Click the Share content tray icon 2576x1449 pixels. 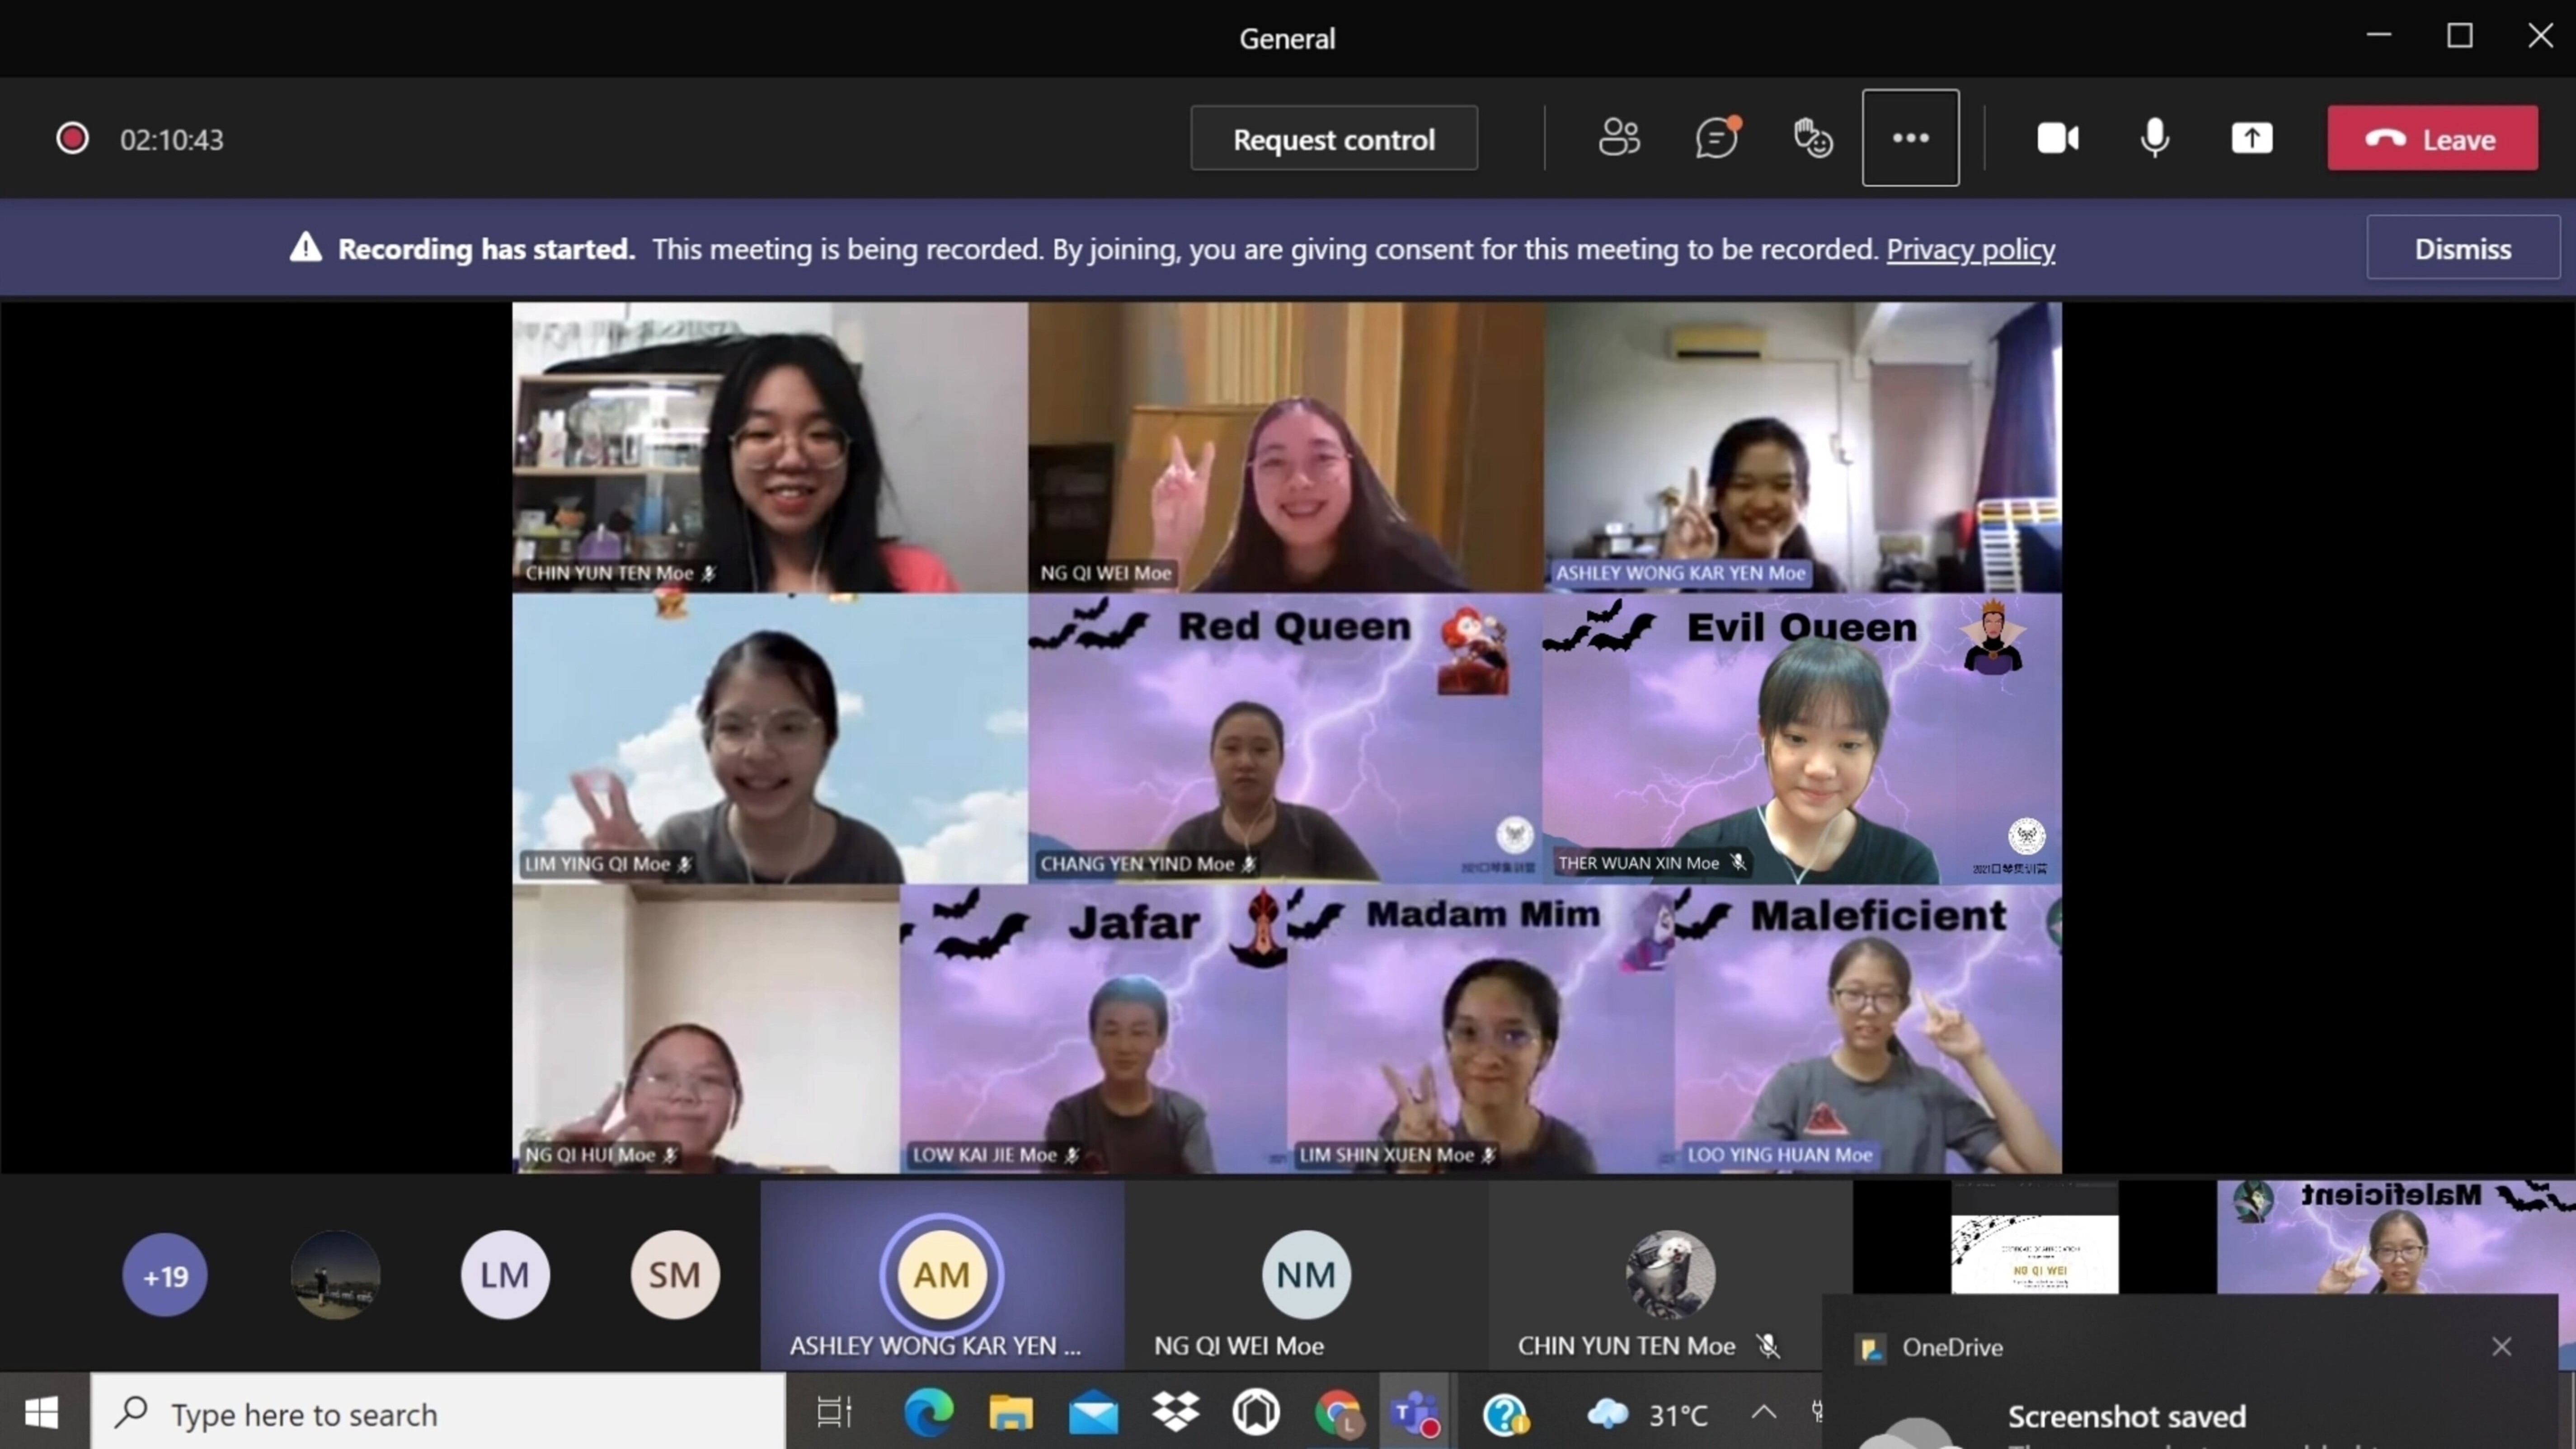(x=2252, y=138)
